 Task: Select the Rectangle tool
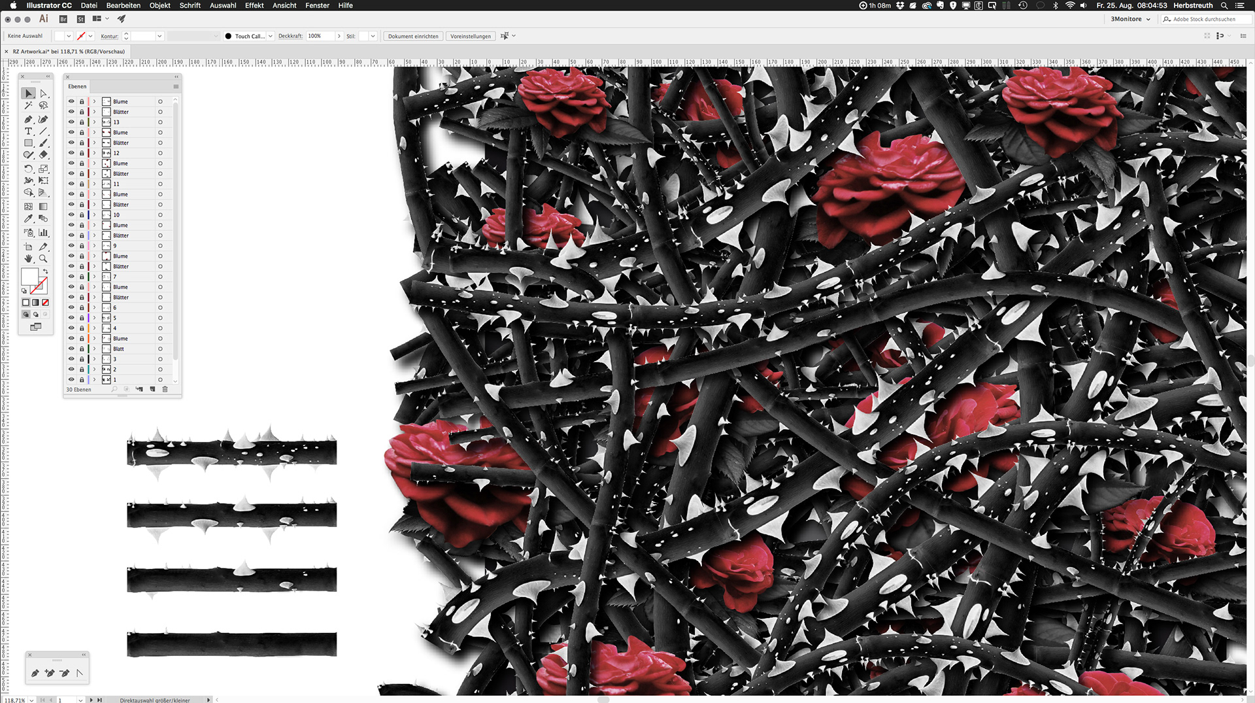(x=28, y=143)
